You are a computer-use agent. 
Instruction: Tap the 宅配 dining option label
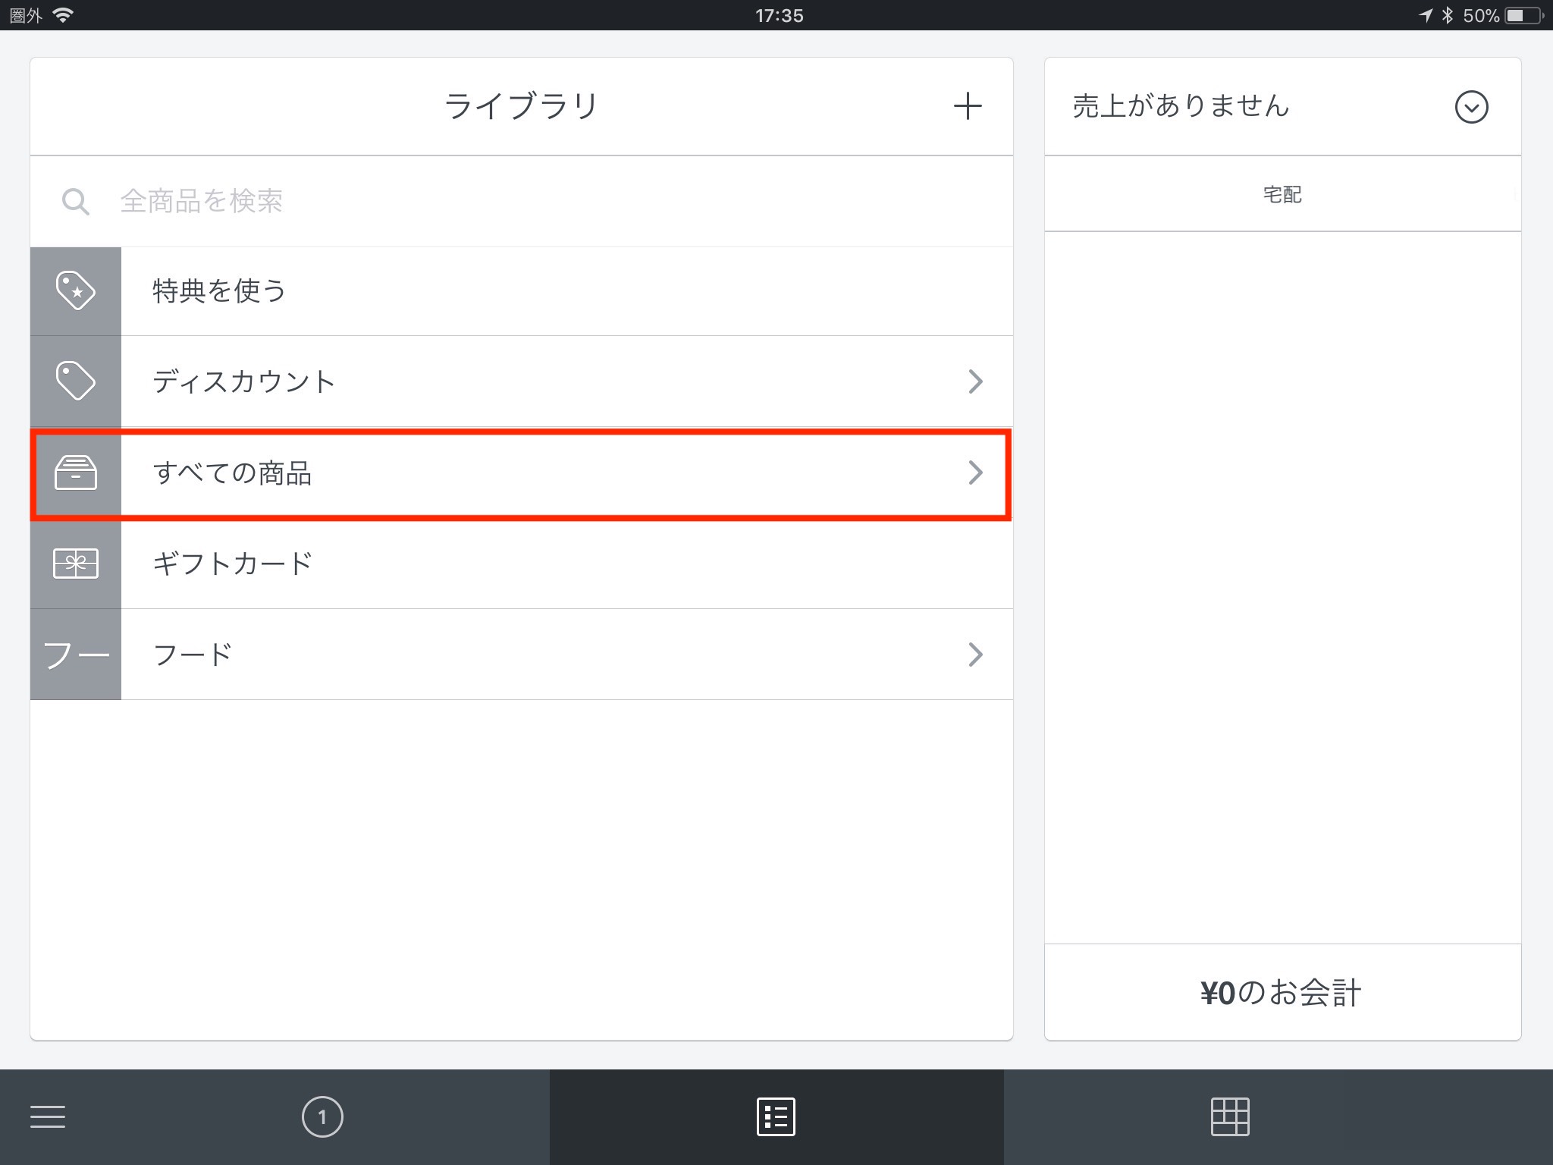click(1282, 195)
